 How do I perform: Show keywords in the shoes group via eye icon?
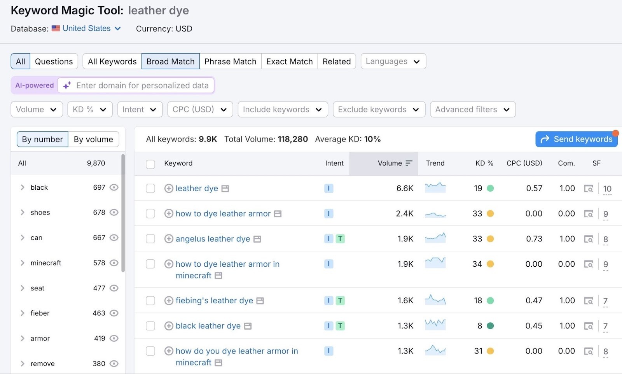[114, 212]
